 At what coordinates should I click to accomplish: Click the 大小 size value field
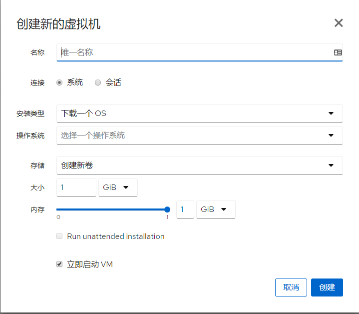(76, 187)
